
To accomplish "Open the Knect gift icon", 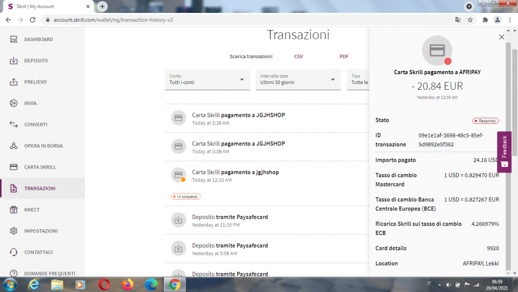I will 13,210.
